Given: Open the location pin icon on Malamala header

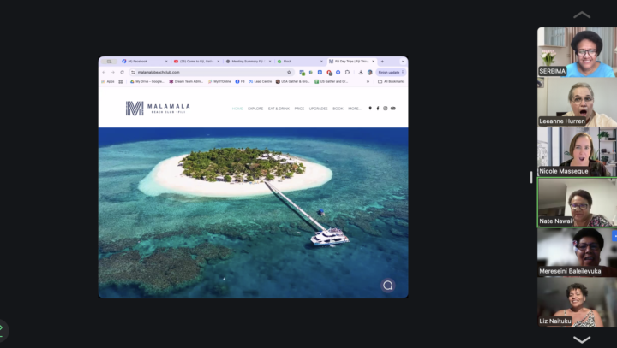Looking at the screenshot, I should [370, 109].
